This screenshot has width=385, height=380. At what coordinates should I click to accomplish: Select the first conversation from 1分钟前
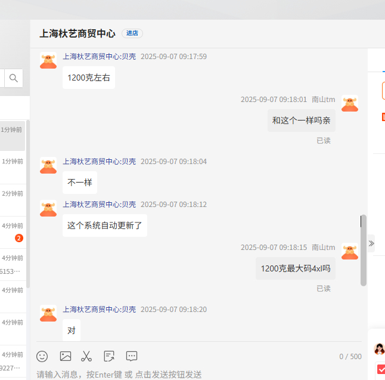click(12, 135)
